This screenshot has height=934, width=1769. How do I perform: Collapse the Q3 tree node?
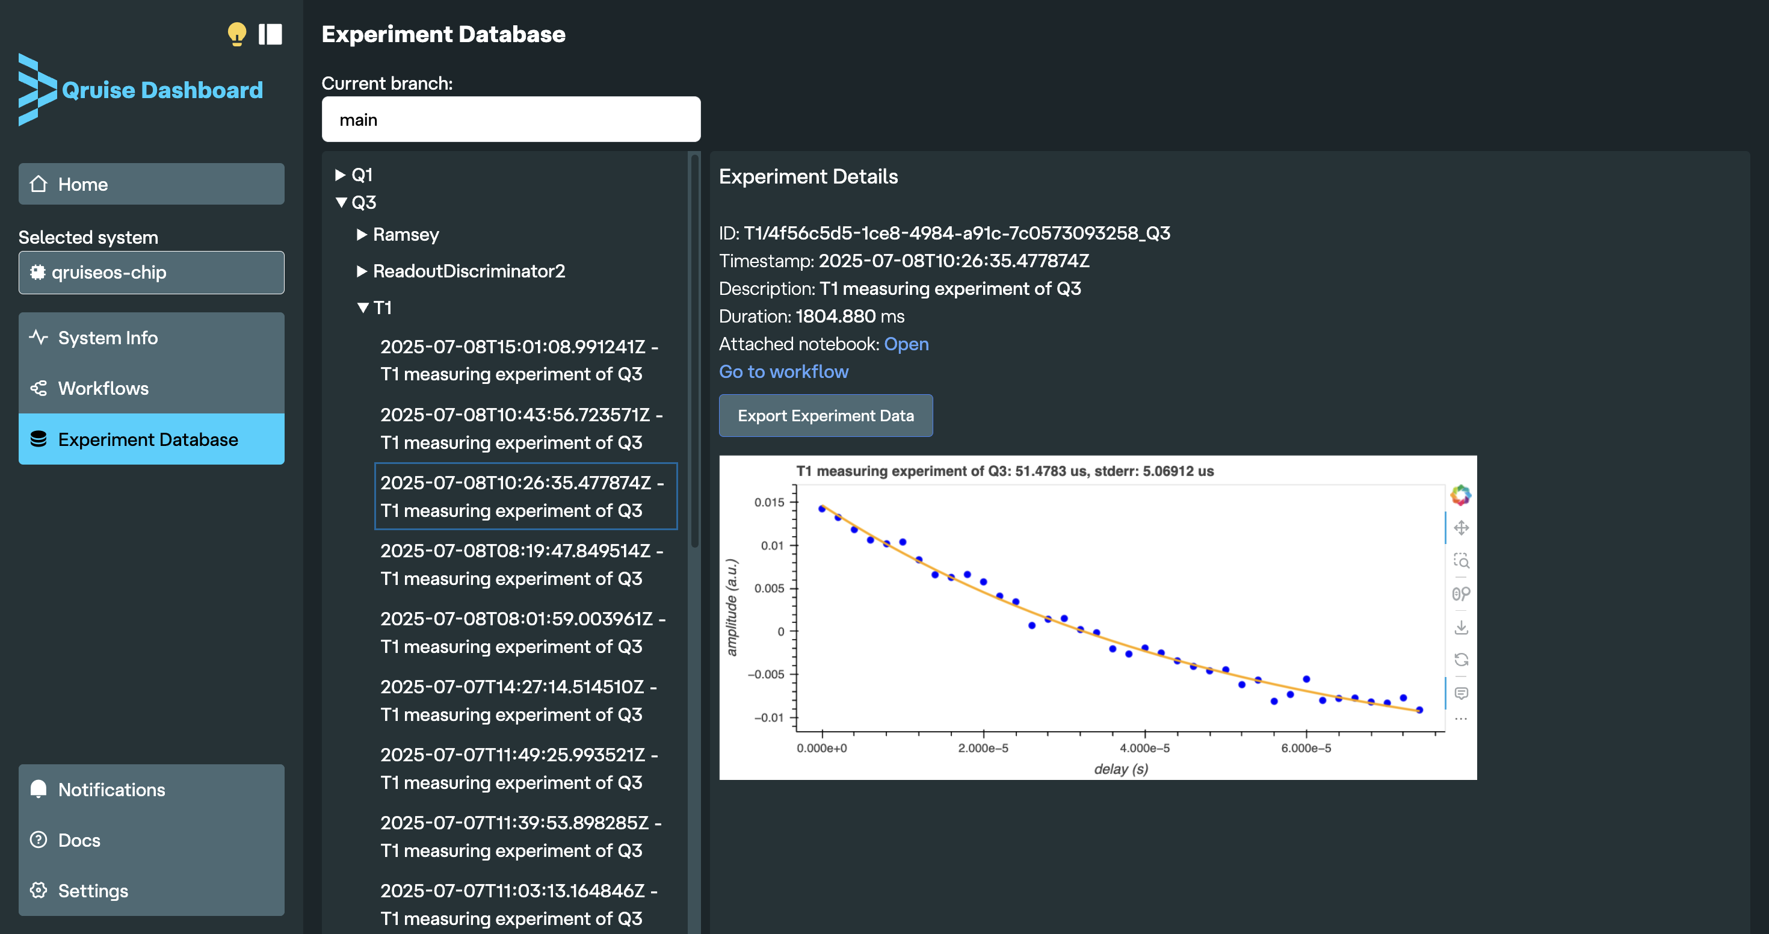pos(341,203)
